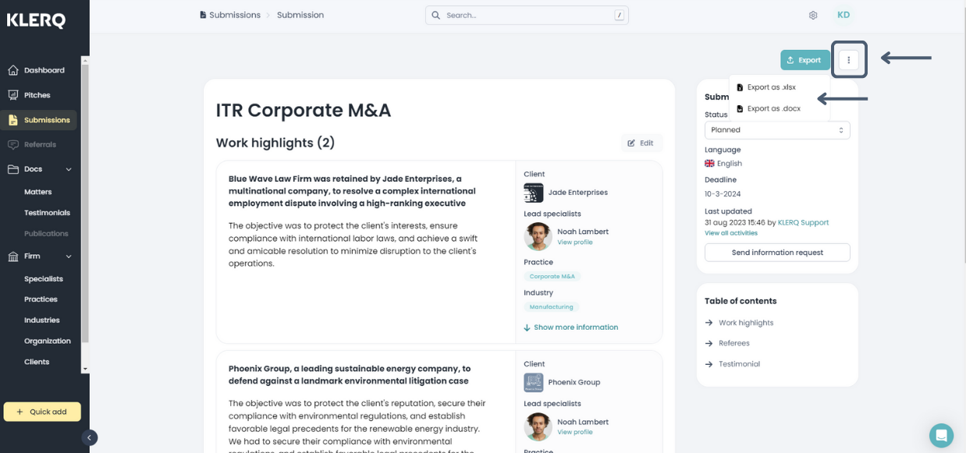
Task: Collapse the sidebar with the arrow button
Action: (90, 438)
